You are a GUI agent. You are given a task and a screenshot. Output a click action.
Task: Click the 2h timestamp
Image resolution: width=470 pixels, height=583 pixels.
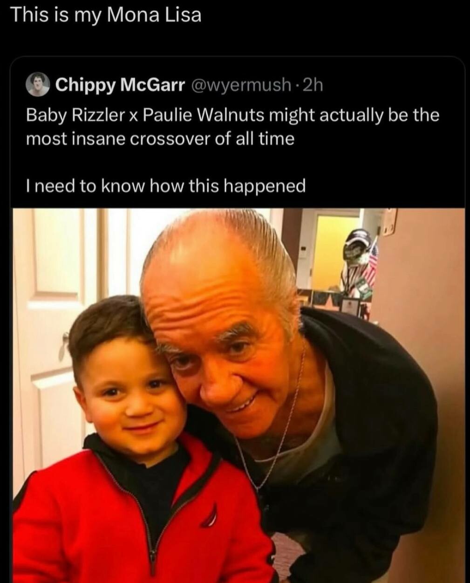tap(312, 85)
